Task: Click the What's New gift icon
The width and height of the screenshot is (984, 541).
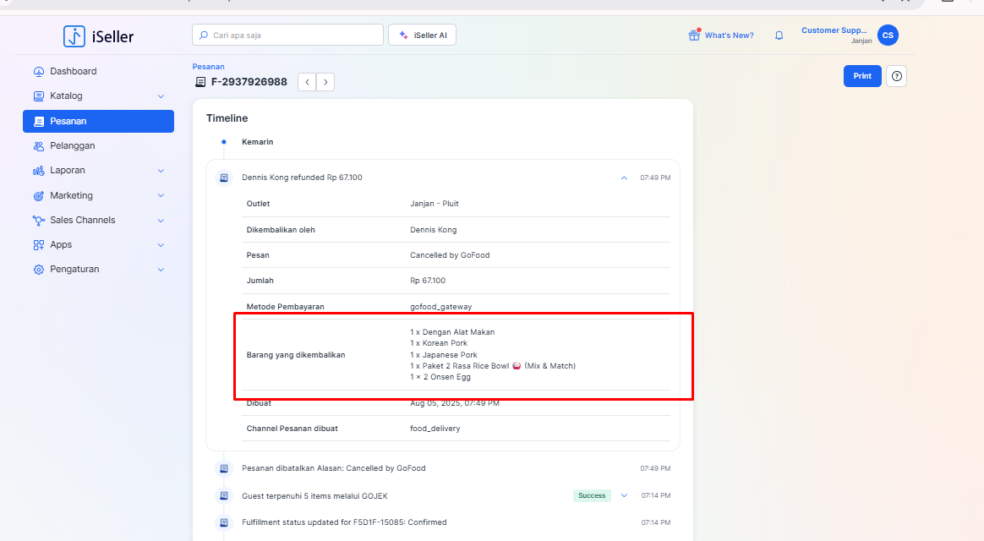Action: tap(694, 35)
